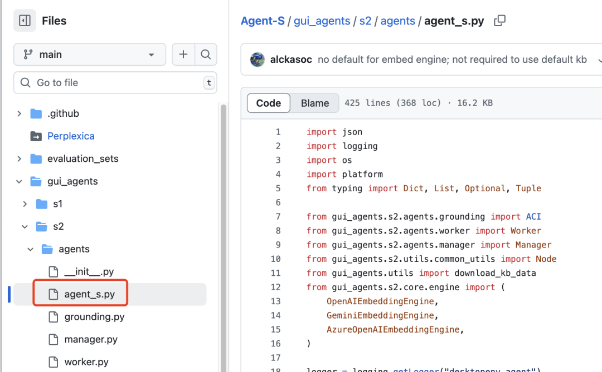The image size is (602, 372).
Task: Collapse the gui_agents folder chevron
Action: pos(19,182)
